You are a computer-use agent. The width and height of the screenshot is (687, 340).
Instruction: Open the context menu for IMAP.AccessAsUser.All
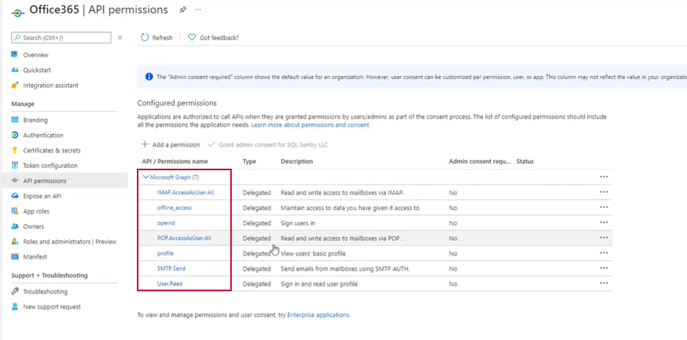(604, 192)
